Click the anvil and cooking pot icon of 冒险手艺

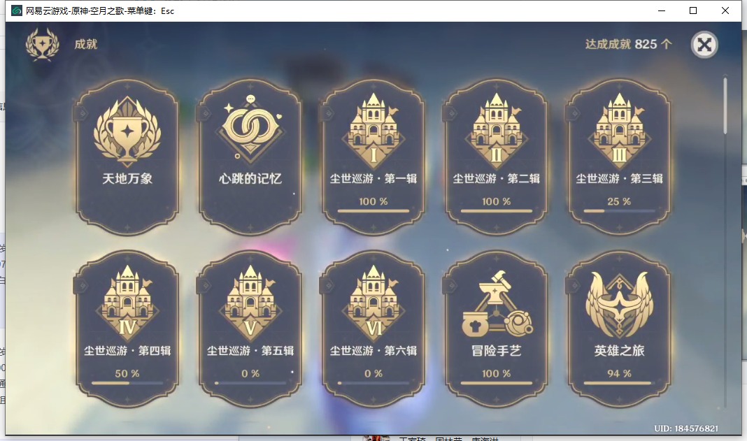click(497, 304)
